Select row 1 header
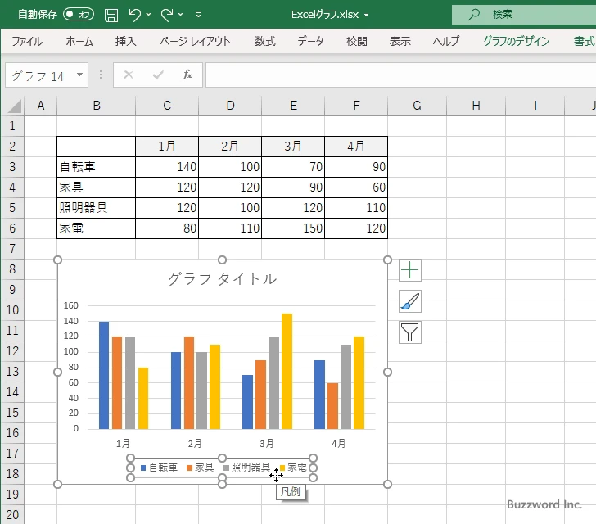The image size is (596, 524). coord(12,126)
